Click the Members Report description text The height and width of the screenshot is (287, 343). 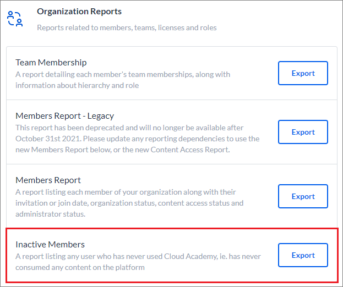click(x=129, y=203)
